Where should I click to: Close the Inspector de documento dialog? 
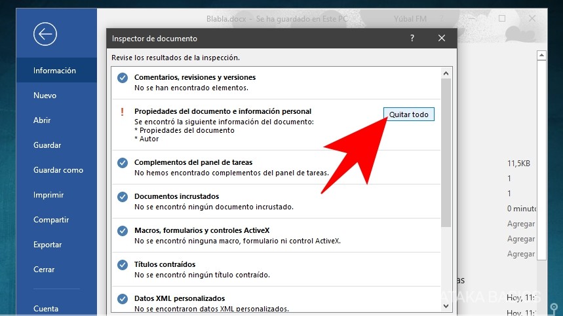click(442, 39)
